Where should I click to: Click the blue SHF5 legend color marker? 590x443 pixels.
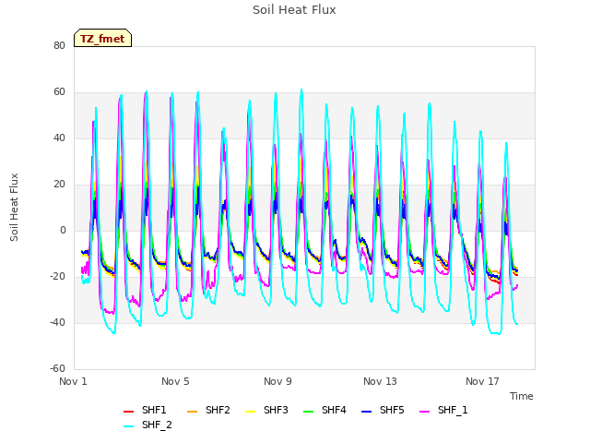coord(367,412)
